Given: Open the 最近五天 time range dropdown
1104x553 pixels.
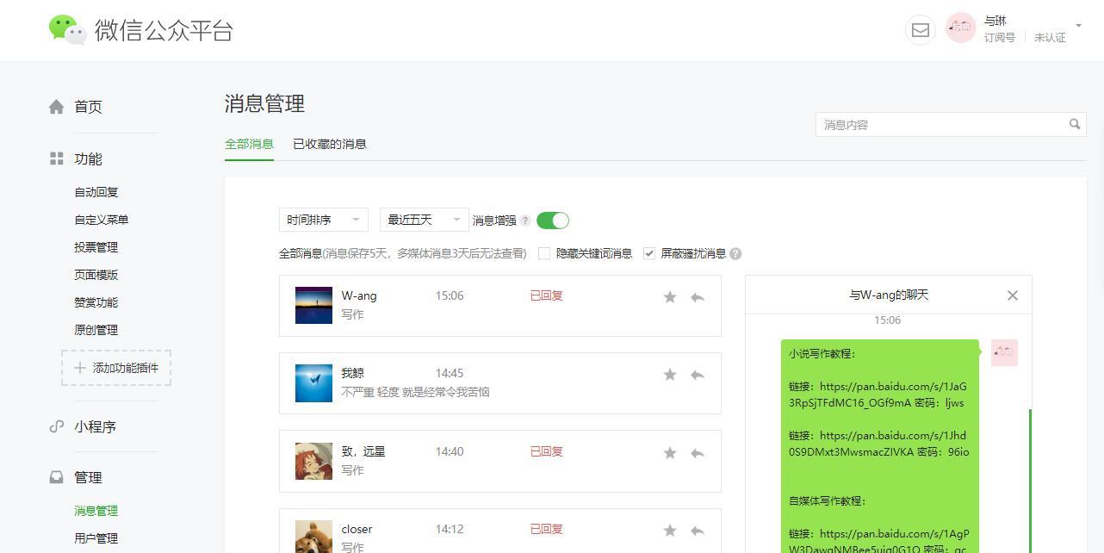Looking at the screenshot, I should (x=422, y=220).
